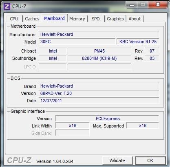Click the Graphic Interface group heading
Viewport: 170px width, 167px height.
point(28,111)
